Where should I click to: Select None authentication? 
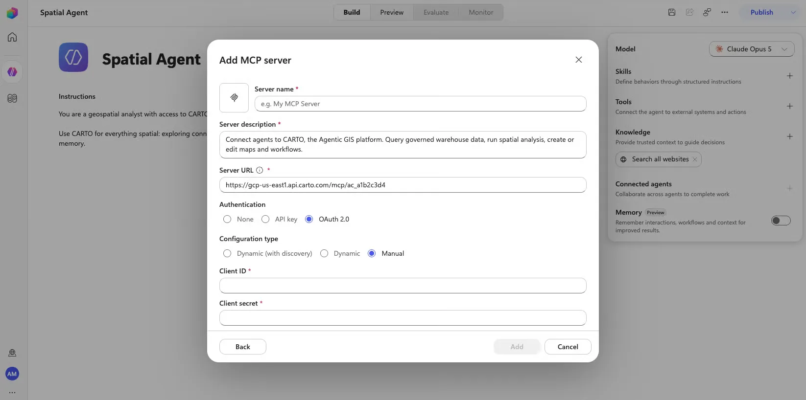[227, 219]
